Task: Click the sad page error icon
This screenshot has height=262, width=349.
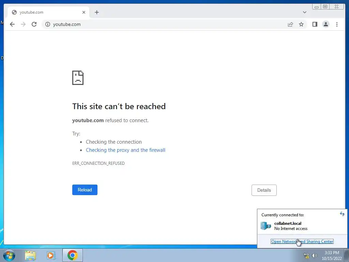Action: tap(78, 78)
